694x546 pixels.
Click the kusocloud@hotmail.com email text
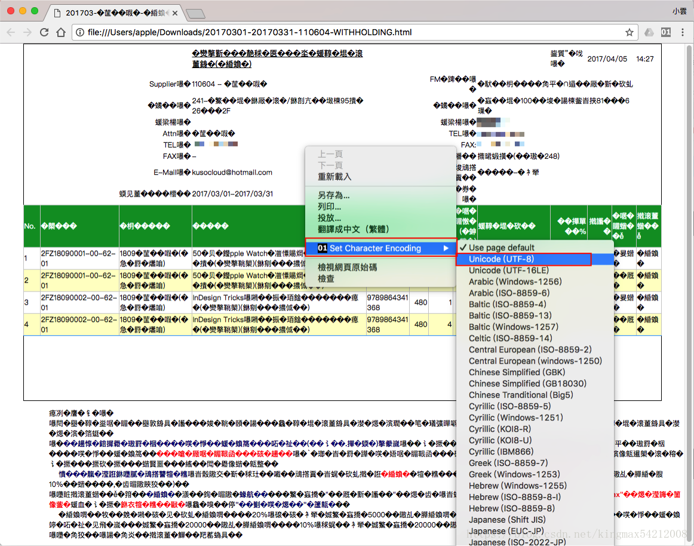click(232, 172)
